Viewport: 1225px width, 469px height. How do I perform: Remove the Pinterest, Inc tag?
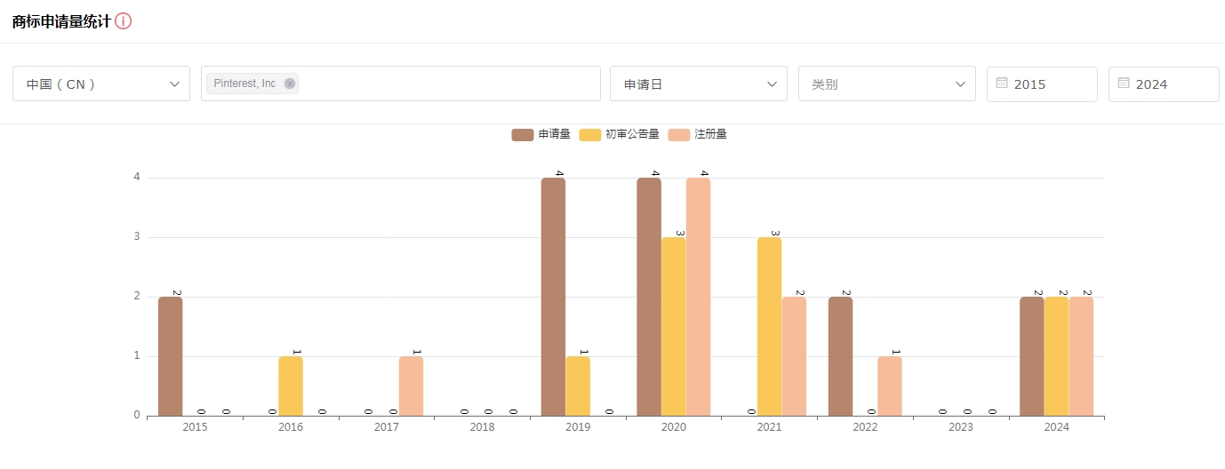289,83
